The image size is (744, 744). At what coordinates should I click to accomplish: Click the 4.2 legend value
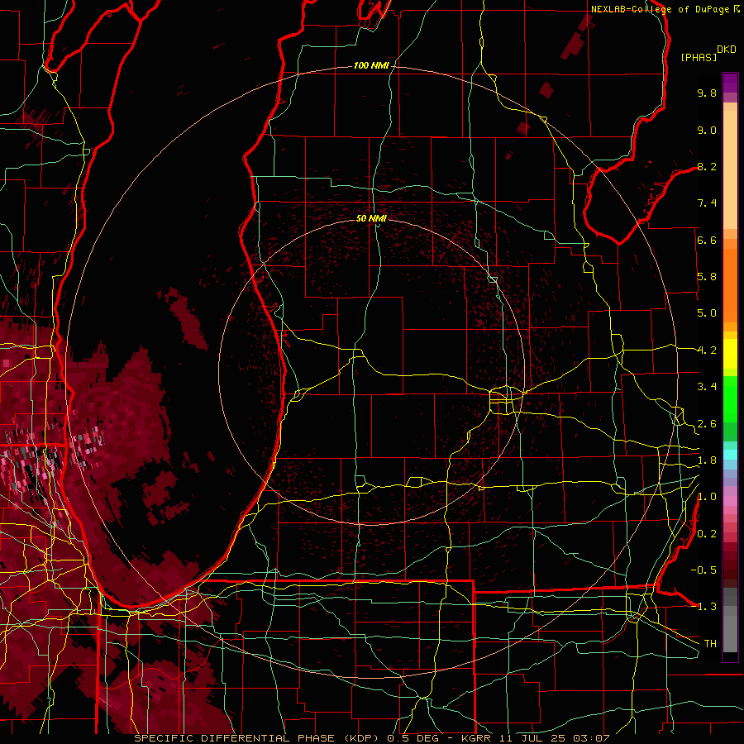(x=707, y=351)
